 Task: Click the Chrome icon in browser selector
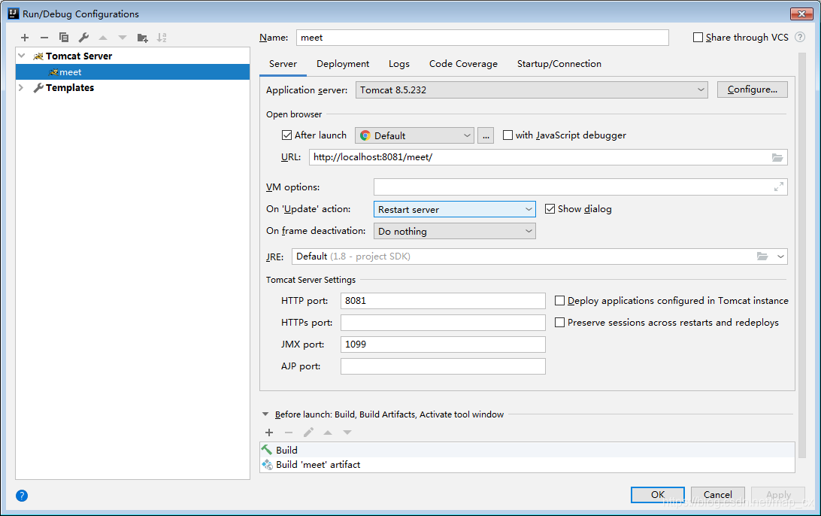(x=365, y=135)
